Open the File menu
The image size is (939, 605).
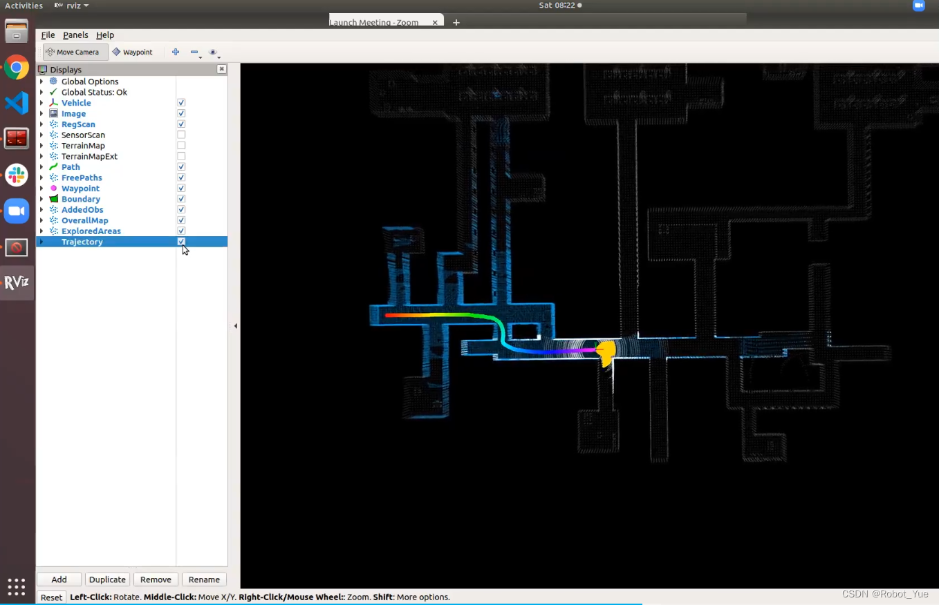pyautogui.click(x=48, y=35)
